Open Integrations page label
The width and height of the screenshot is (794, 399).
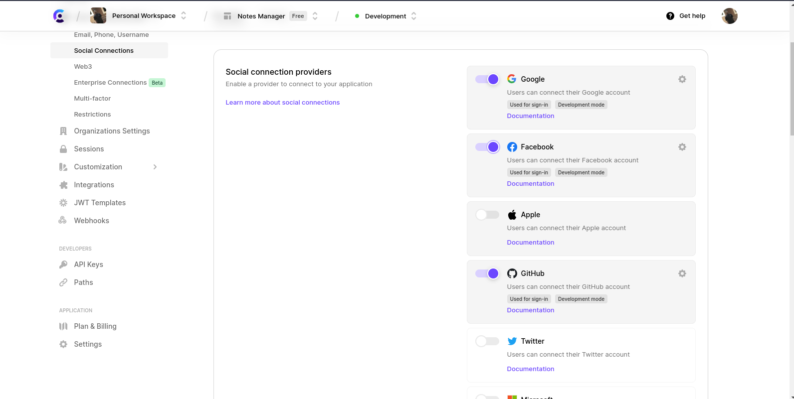pos(94,185)
